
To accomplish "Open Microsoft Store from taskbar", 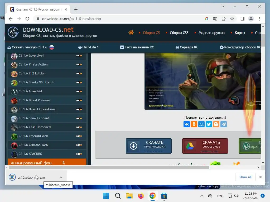I will (164, 196).
